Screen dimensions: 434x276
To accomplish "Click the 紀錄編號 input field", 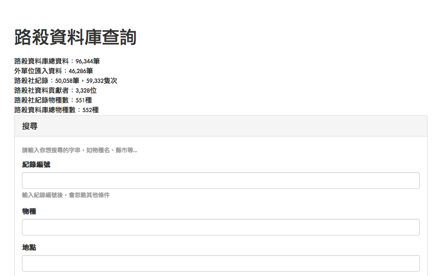I will point(220,180).
